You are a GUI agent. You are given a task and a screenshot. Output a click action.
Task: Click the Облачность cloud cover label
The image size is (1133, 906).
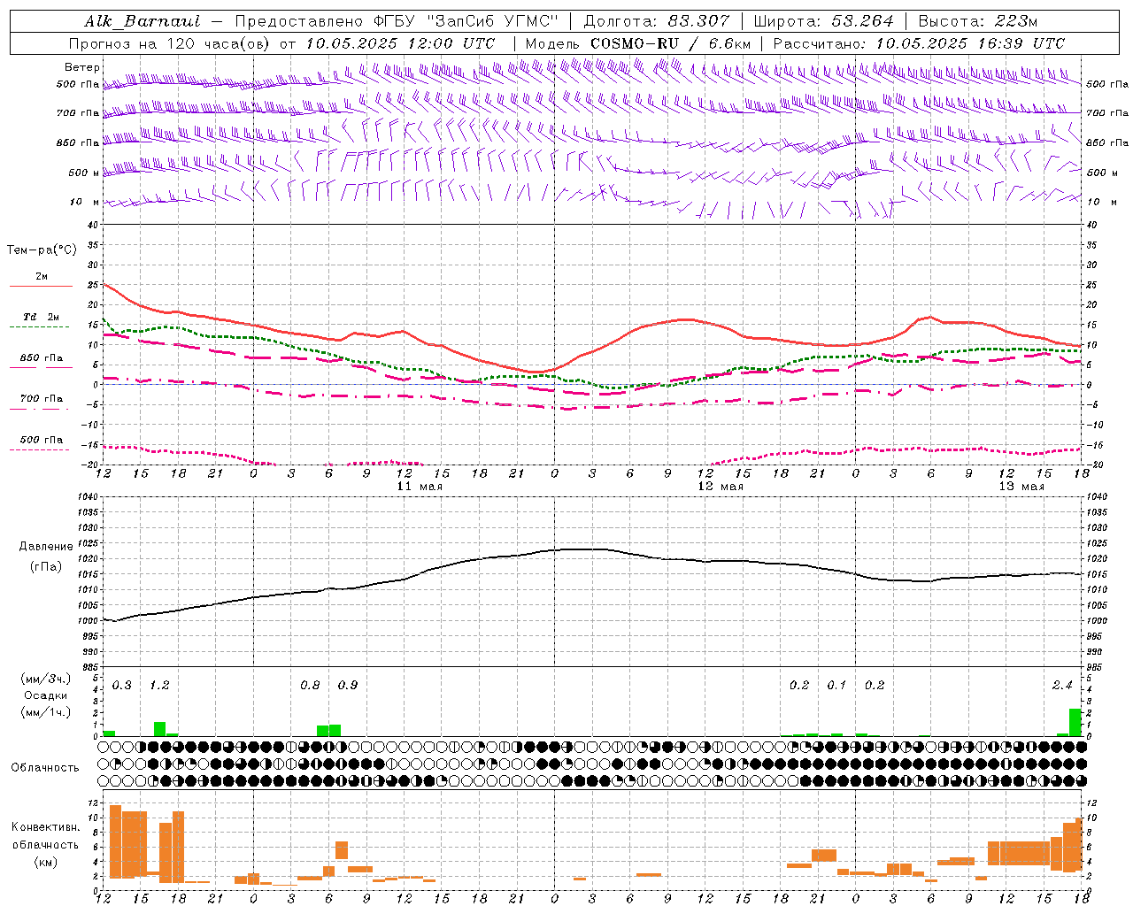pos(45,768)
